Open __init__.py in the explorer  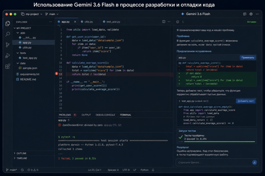(x=29, y=38)
